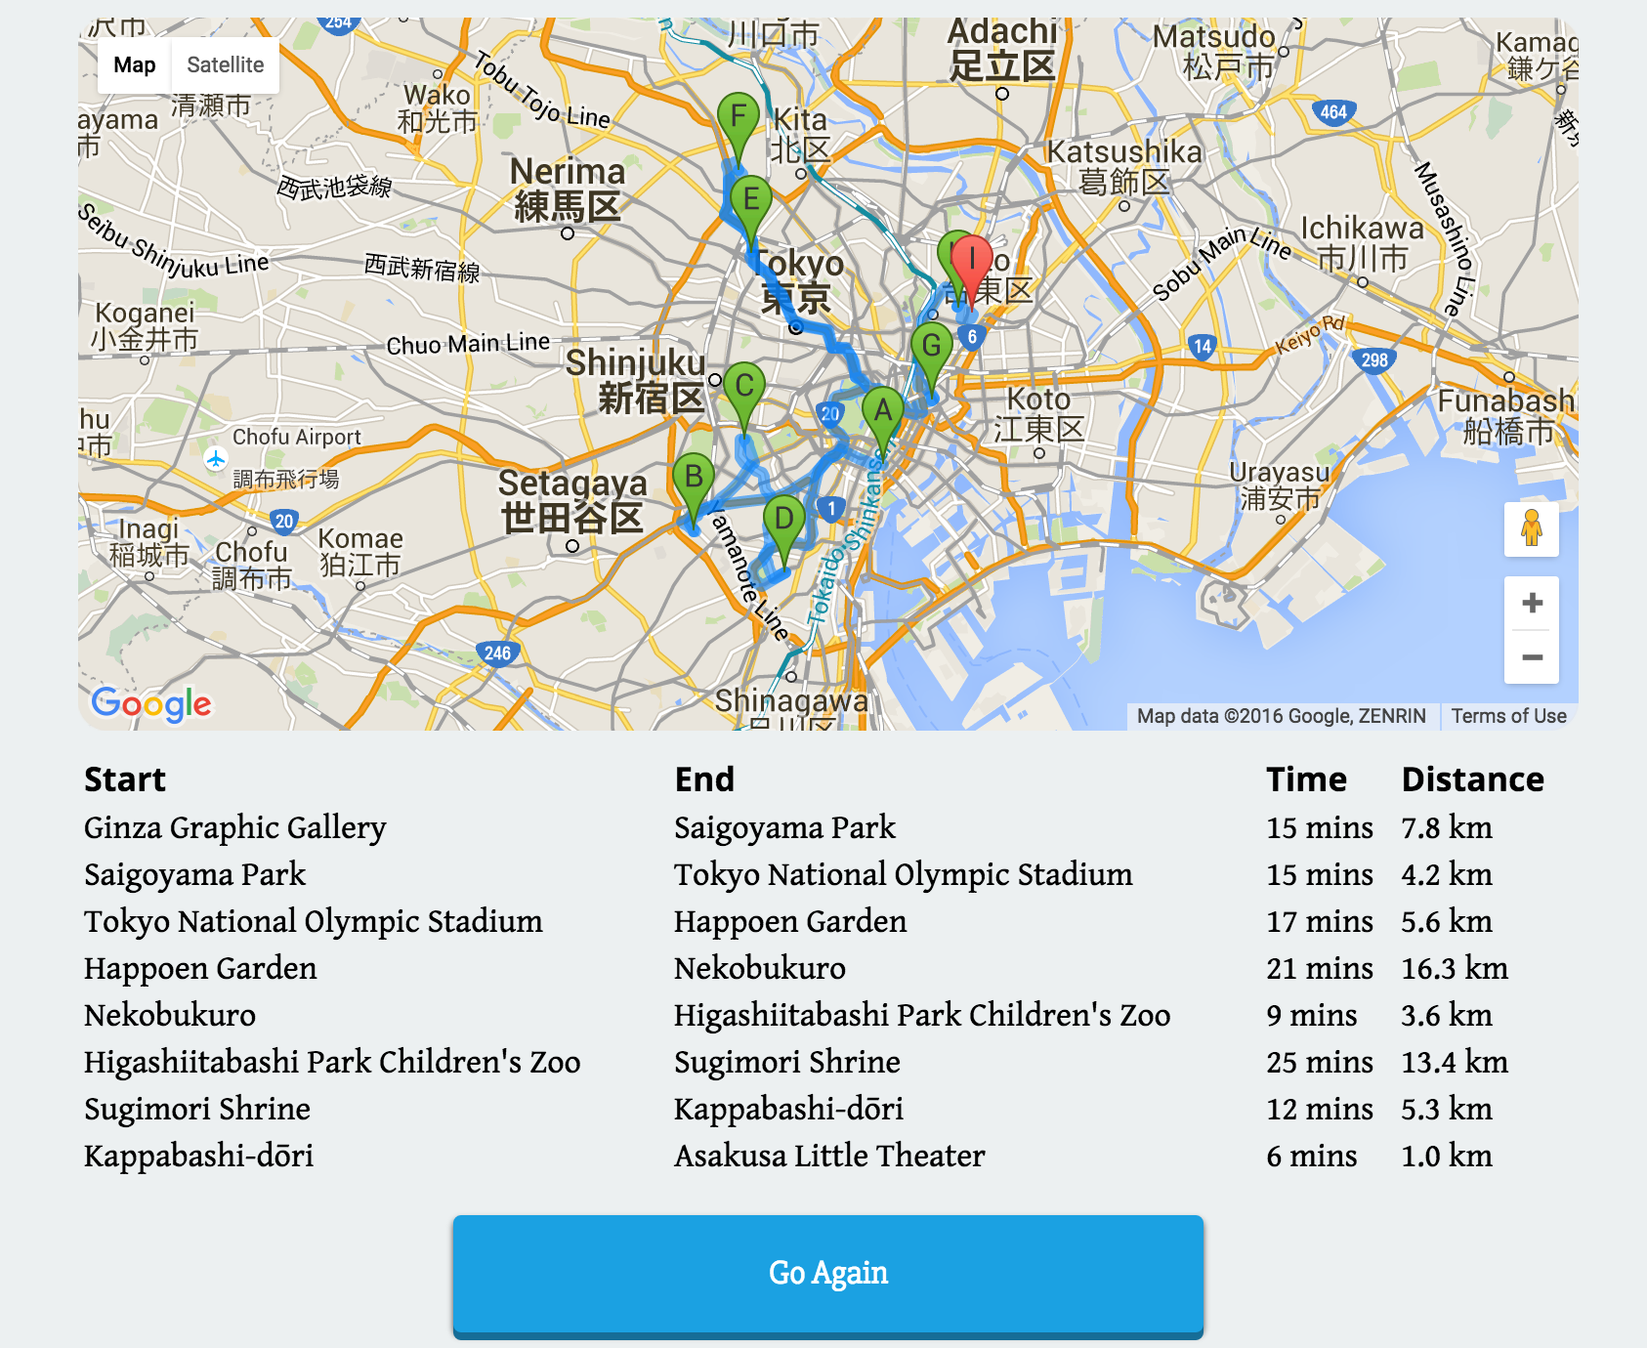
Task: Open the Google logo link
Action: pyautogui.click(x=151, y=703)
